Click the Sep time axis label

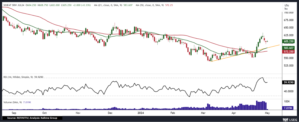(14, 113)
